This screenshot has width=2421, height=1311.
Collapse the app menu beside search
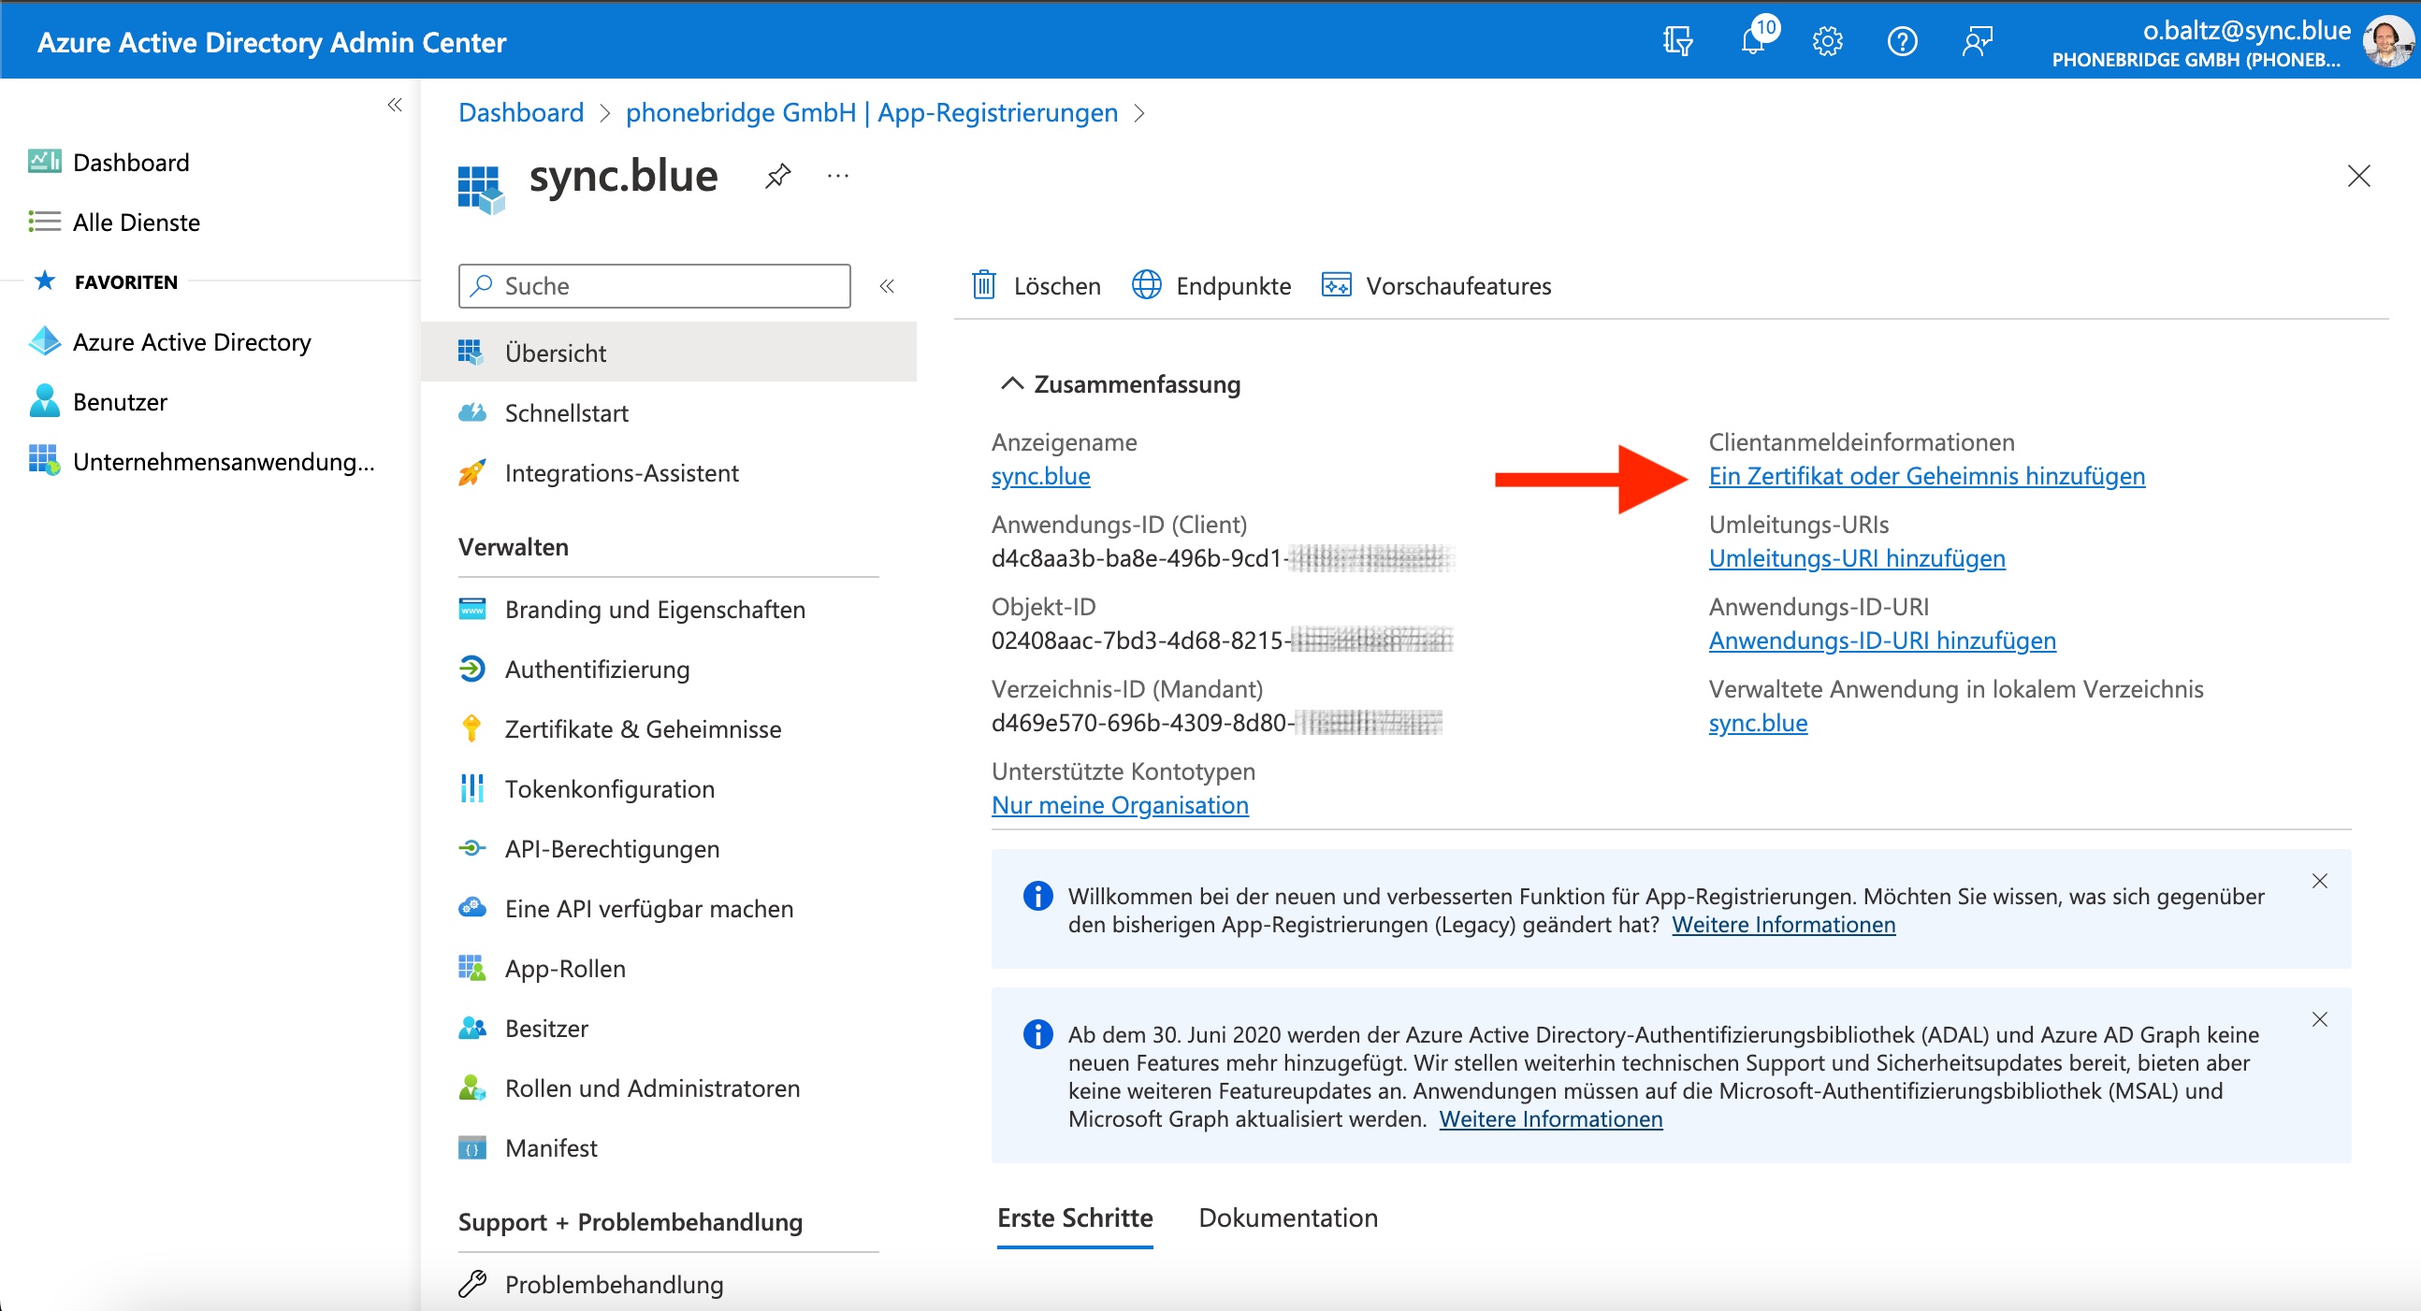[x=886, y=286]
